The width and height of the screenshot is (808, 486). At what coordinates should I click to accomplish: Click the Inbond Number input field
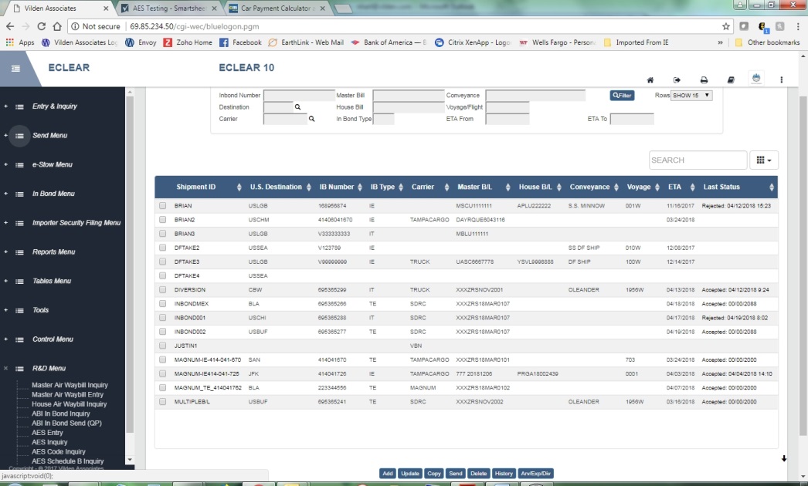[300, 95]
